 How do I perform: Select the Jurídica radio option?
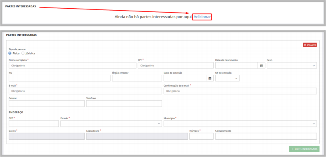coord(23,53)
